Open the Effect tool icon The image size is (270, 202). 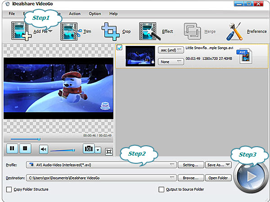[x=149, y=31]
